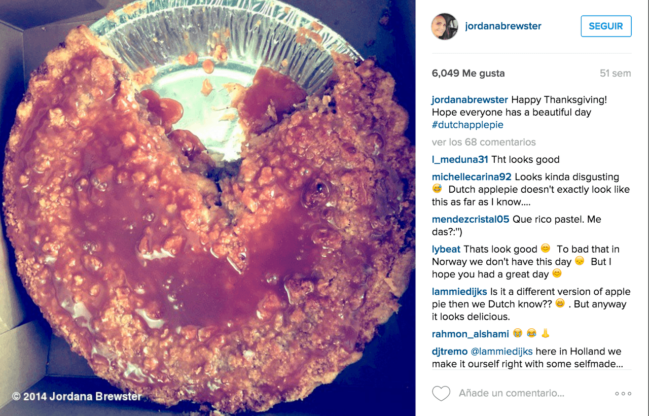Open l_meduna31's profile
This screenshot has width=649, height=416.
pyautogui.click(x=460, y=160)
